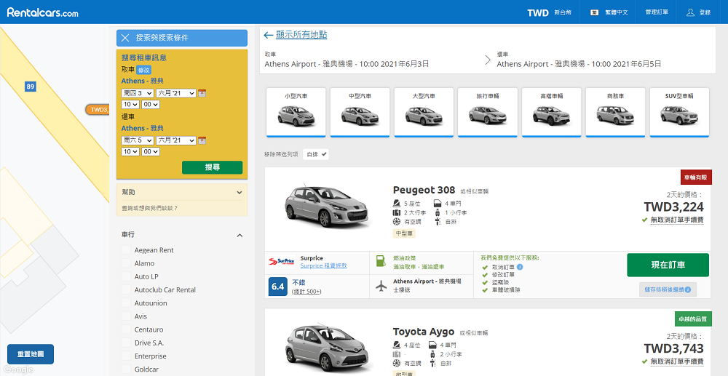Collapse the 車行 supplier filter section
Image resolution: width=728 pixels, height=376 pixels.
tap(240, 236)
